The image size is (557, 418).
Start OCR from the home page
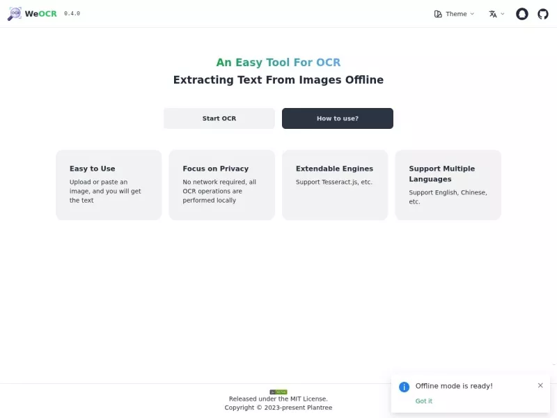pyautogui.click(x=219, y=118)
